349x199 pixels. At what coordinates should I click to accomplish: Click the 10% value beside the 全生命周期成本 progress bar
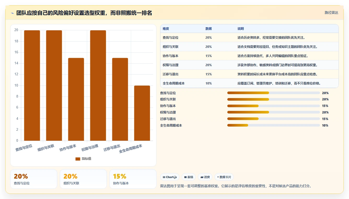tap(325, 126)
